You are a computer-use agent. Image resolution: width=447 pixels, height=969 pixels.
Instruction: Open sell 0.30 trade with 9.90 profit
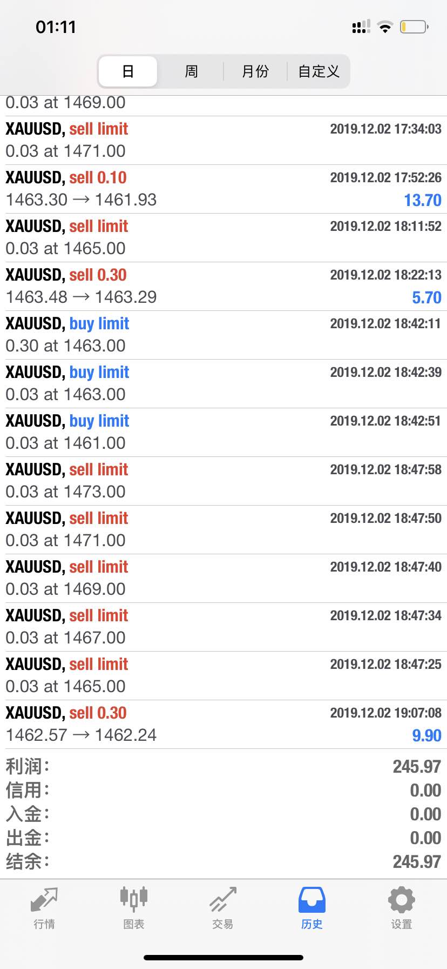tap(223, 725)
